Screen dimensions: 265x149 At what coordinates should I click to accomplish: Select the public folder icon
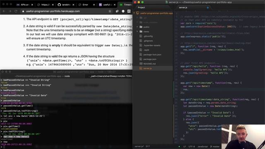coord(141,27)
